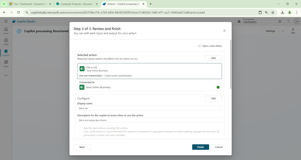Open the tab search dropdown arrow
Viewport: 301px width, 160px height.
[x=4, y=4]
